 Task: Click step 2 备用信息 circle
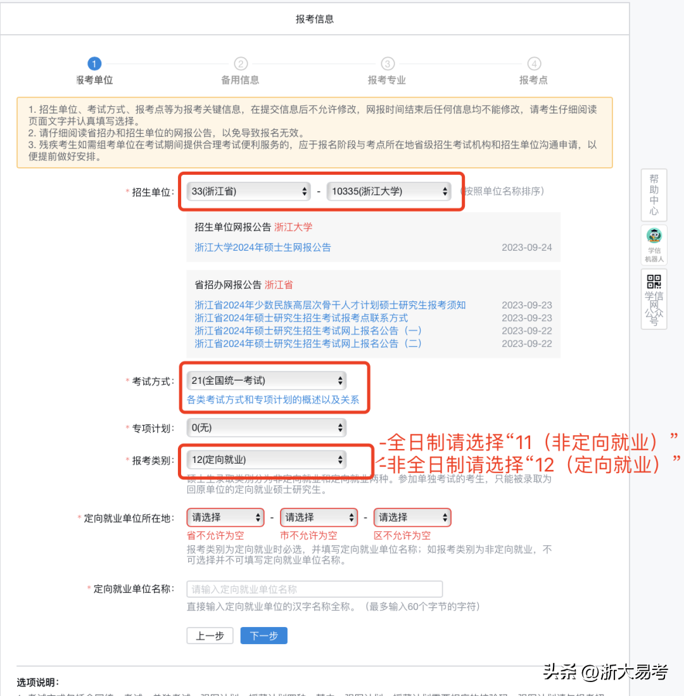[x=240, y=64]
